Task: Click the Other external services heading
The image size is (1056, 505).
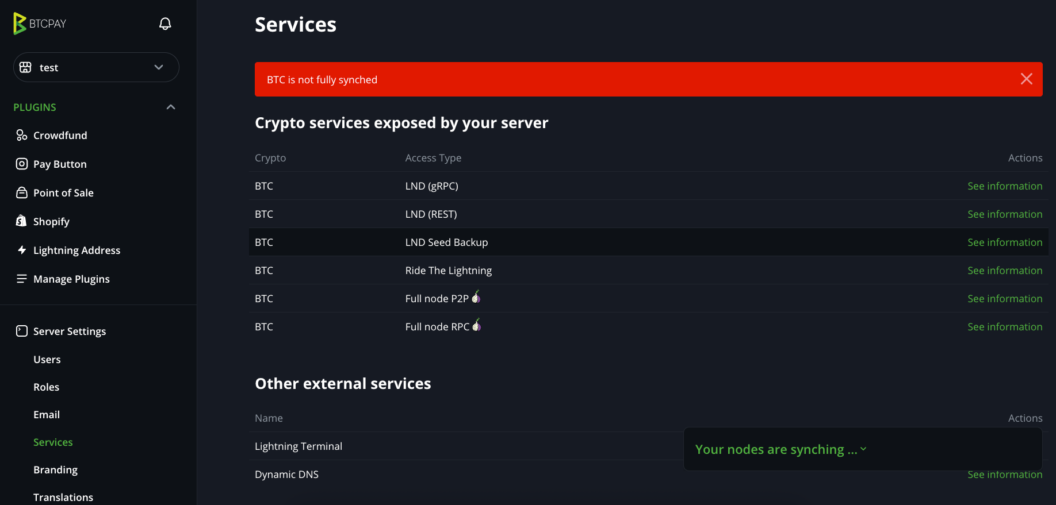Action: [x=343, y=383]
